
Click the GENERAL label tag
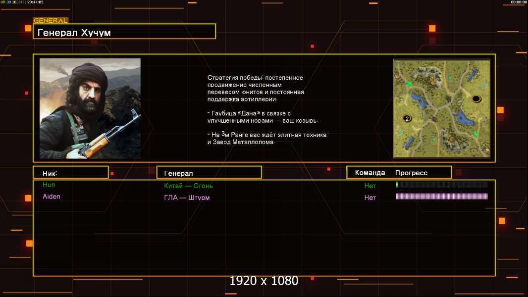(x=51, y=20)
